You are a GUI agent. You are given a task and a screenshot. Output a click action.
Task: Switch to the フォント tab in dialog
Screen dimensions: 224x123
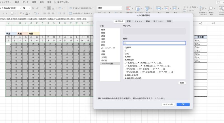138,22
